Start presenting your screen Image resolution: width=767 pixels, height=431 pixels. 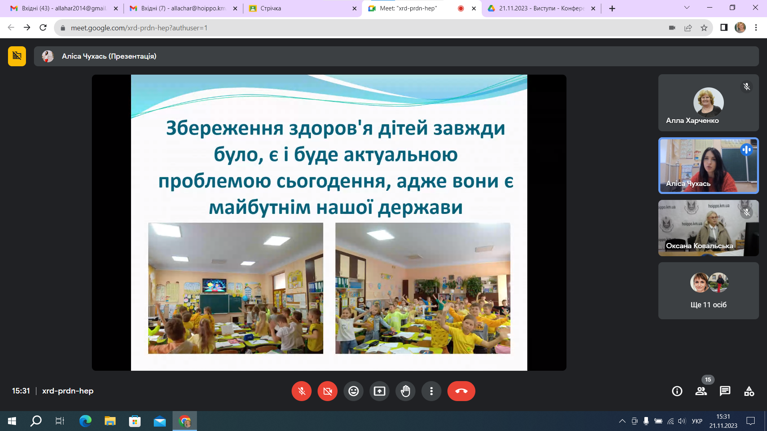(x=380, y=391)
